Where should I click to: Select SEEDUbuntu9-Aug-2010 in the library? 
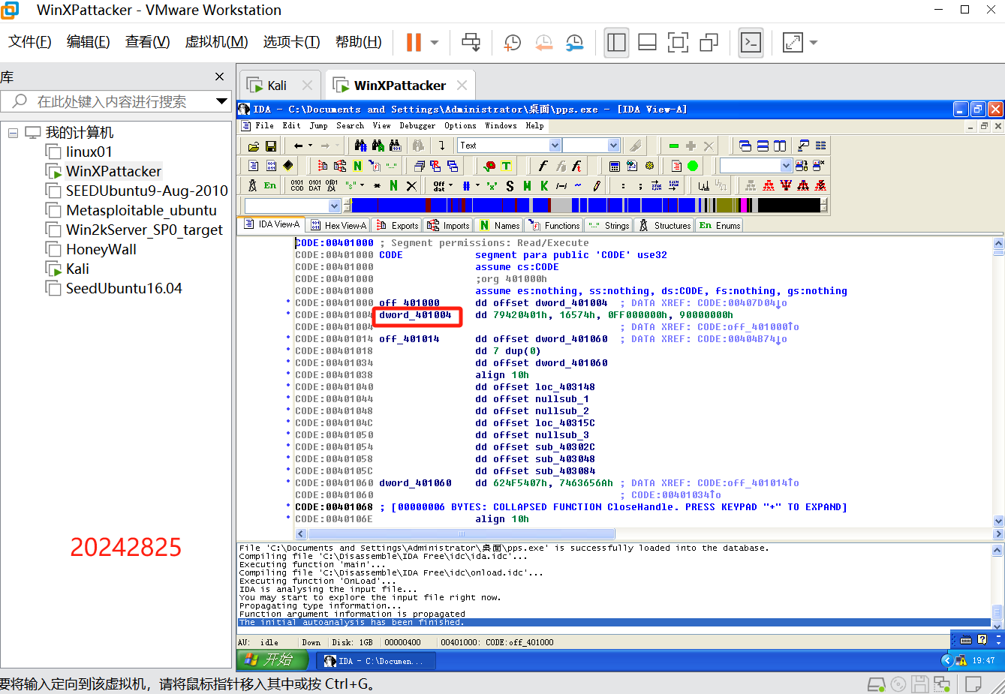147,191
